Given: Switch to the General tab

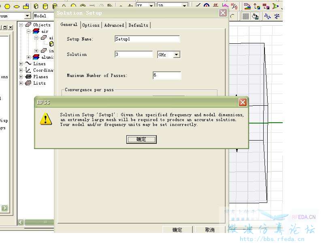Looking at the screenshot, I should click(x=69, y=25).
